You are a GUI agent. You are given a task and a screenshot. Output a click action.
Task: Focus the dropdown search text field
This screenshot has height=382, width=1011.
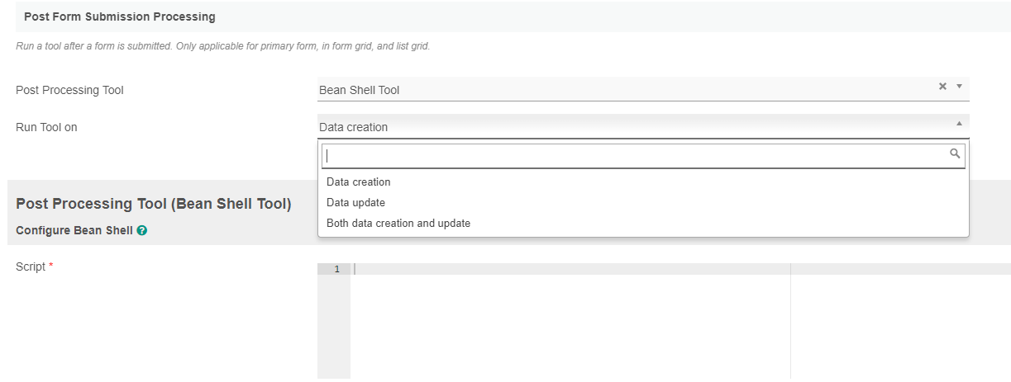635,155
